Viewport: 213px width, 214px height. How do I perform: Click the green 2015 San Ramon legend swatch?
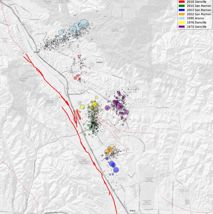point(181,6)
